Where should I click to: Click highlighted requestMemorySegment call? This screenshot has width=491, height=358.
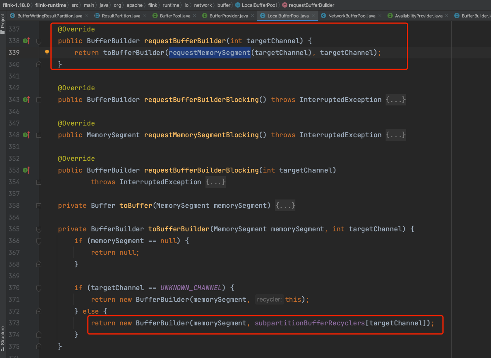(210, 53)
